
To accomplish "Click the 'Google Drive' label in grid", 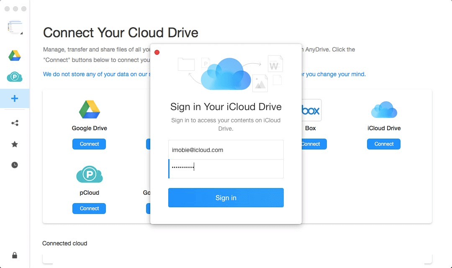I will (90, 128).
